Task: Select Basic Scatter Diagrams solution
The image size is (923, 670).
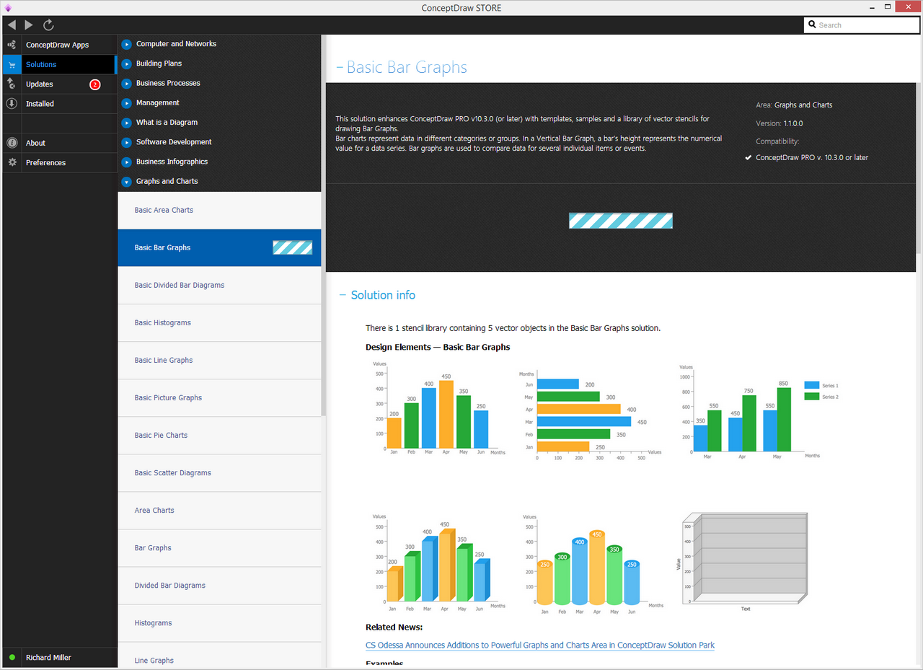Action: coord(219,473)
